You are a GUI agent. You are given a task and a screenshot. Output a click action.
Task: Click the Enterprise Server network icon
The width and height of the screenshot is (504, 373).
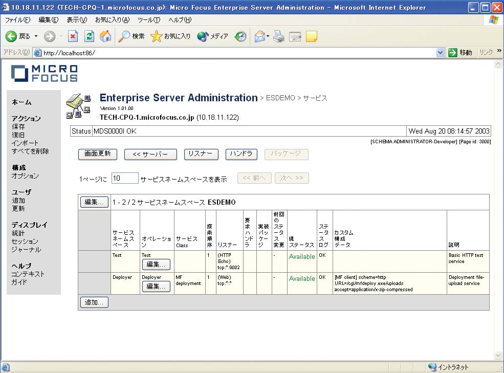coord(78,106)
